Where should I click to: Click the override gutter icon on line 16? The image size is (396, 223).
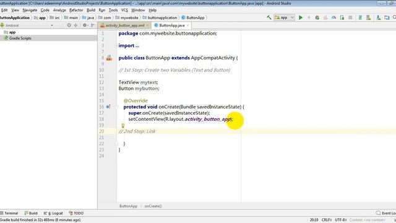click(108, 107)
